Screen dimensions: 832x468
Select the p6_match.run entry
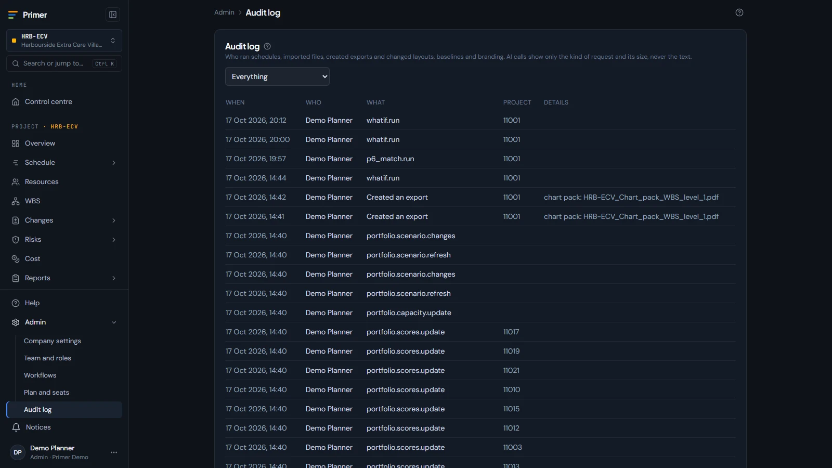[x=391, y=159]
